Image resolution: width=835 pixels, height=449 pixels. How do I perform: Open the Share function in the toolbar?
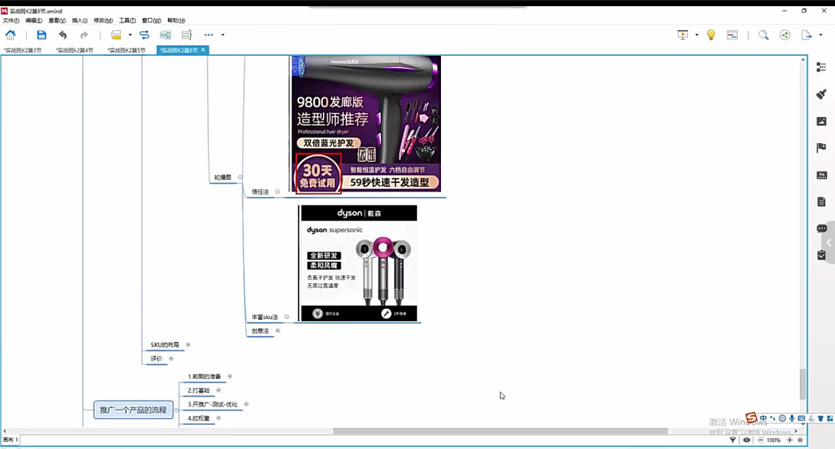[x=784, y=35]
